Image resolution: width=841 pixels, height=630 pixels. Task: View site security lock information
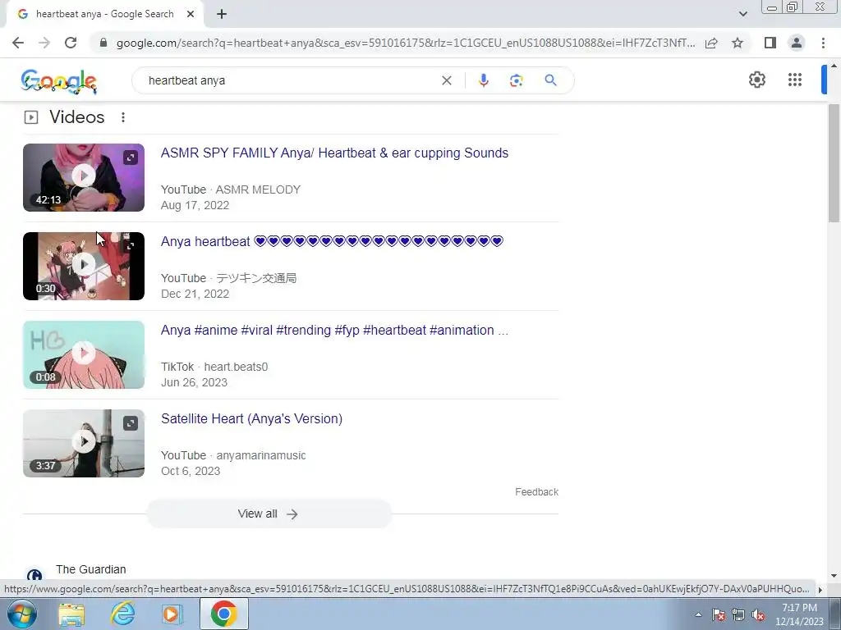click(x=103, y=43)
